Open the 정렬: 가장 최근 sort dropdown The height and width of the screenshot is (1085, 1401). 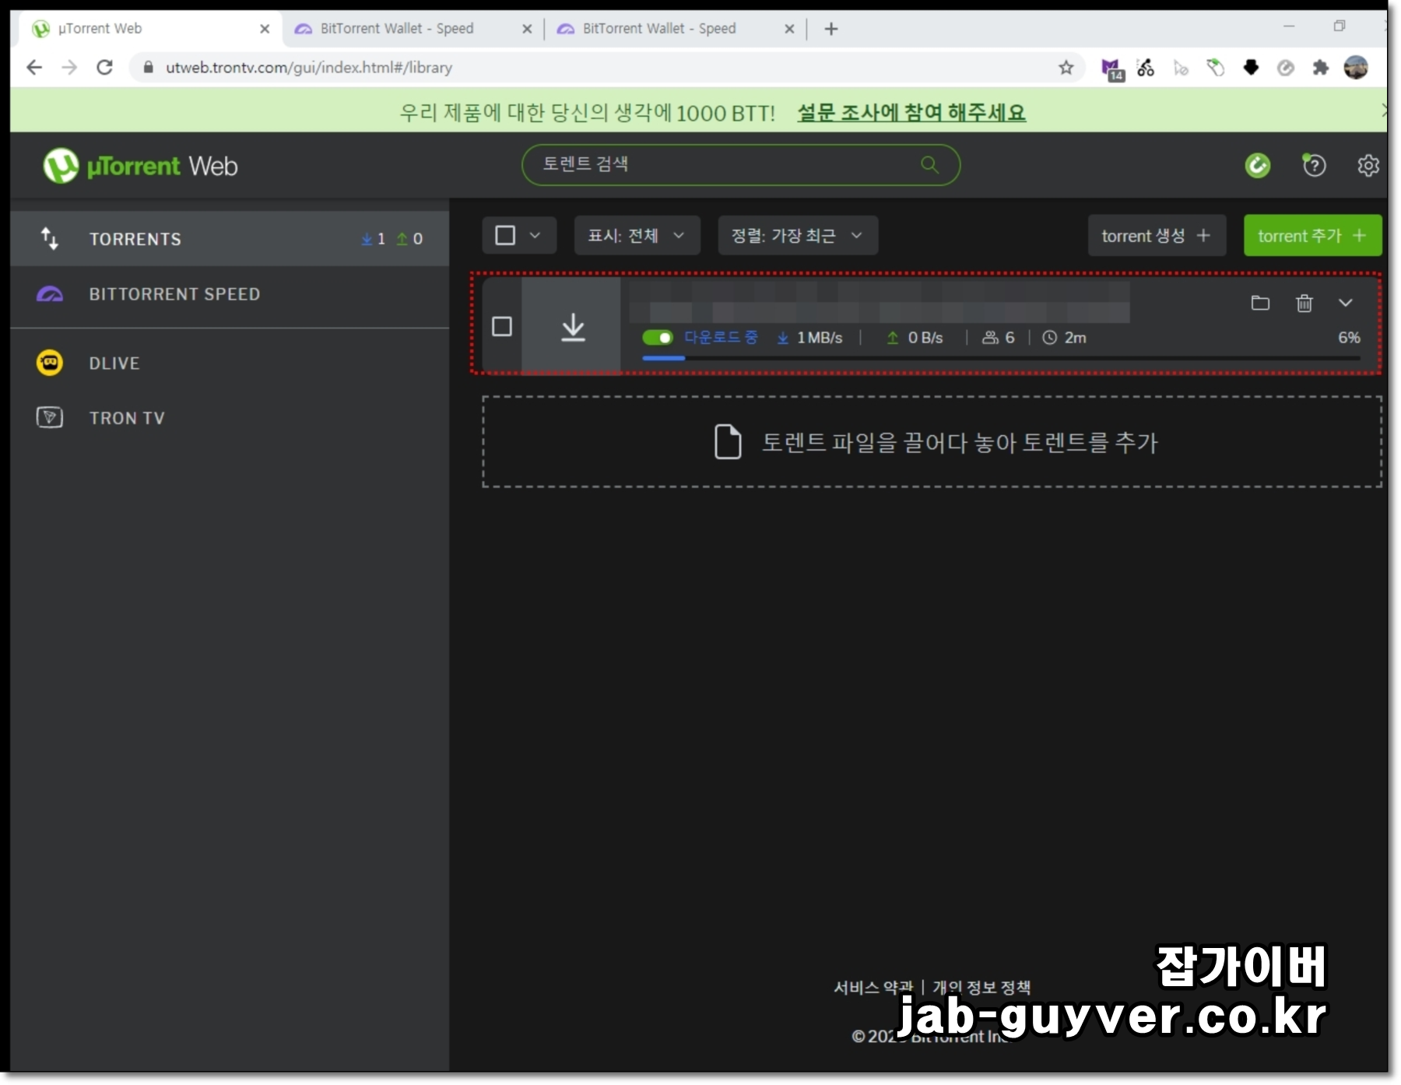point(798,235)
